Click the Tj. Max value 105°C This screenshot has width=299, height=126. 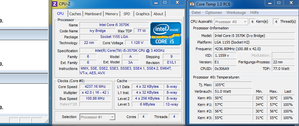233,85
